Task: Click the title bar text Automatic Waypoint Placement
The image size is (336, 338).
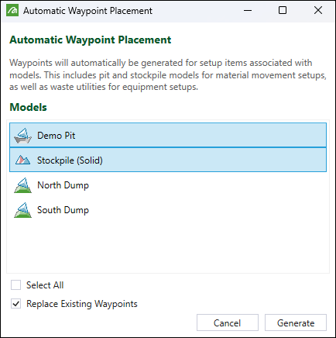Action: point(87,11)
